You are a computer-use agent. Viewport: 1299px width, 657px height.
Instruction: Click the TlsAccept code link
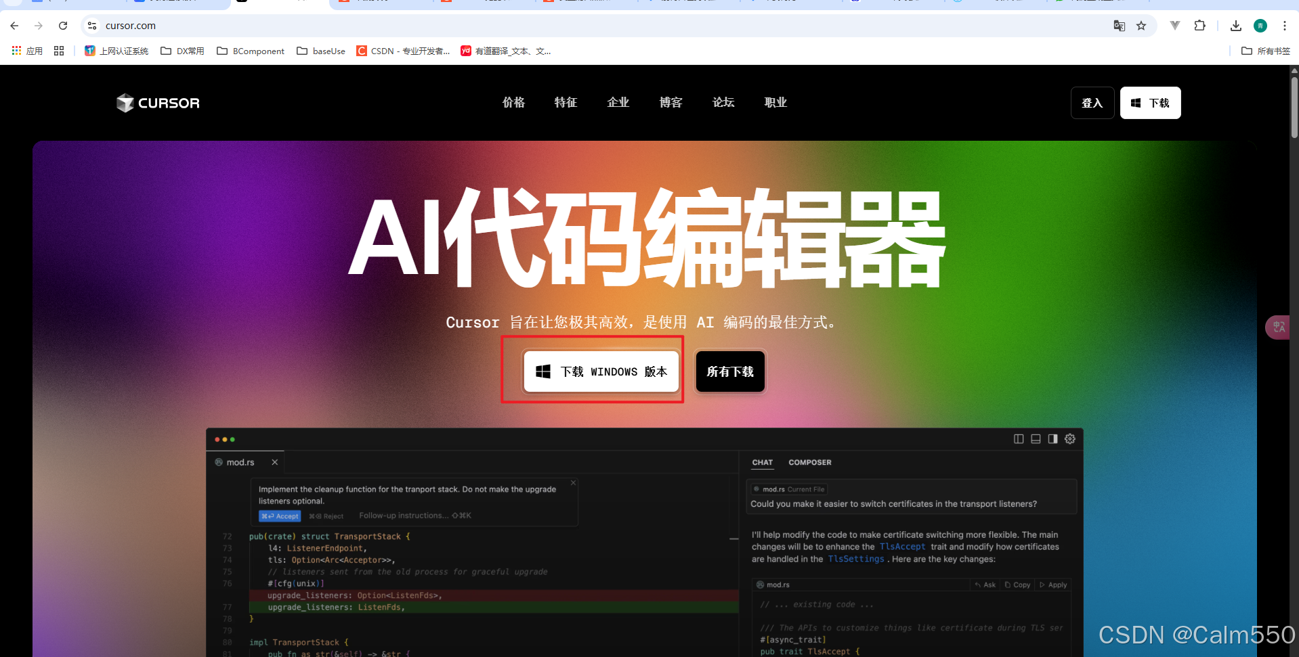[x=902, y=547]
